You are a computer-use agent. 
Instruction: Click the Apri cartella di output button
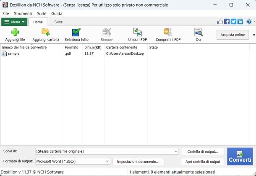[203, 161]
